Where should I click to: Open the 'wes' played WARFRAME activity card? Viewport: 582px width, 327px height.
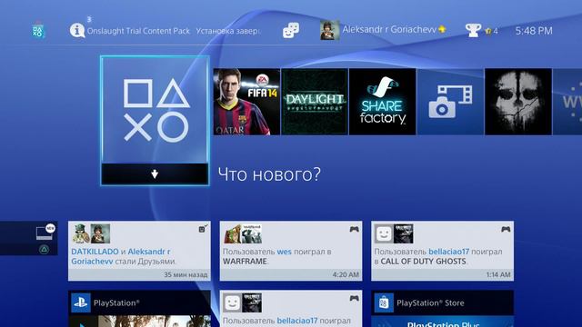pyautogui.click(x=291, y=251)
